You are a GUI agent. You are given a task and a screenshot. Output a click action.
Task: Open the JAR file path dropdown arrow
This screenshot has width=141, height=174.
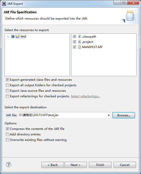(109, 115)
